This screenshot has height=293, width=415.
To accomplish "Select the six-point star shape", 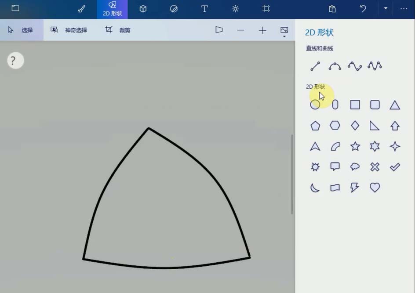I will (375, 146).
